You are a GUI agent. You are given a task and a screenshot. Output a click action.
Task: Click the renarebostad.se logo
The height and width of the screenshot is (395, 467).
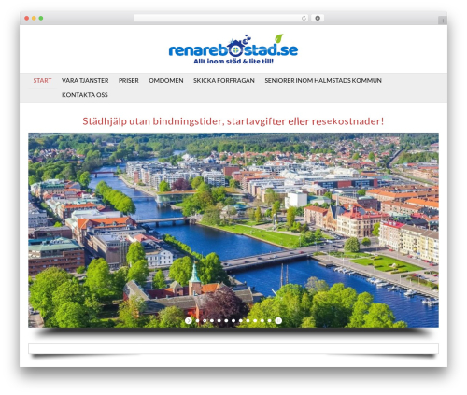coord(233,49)
